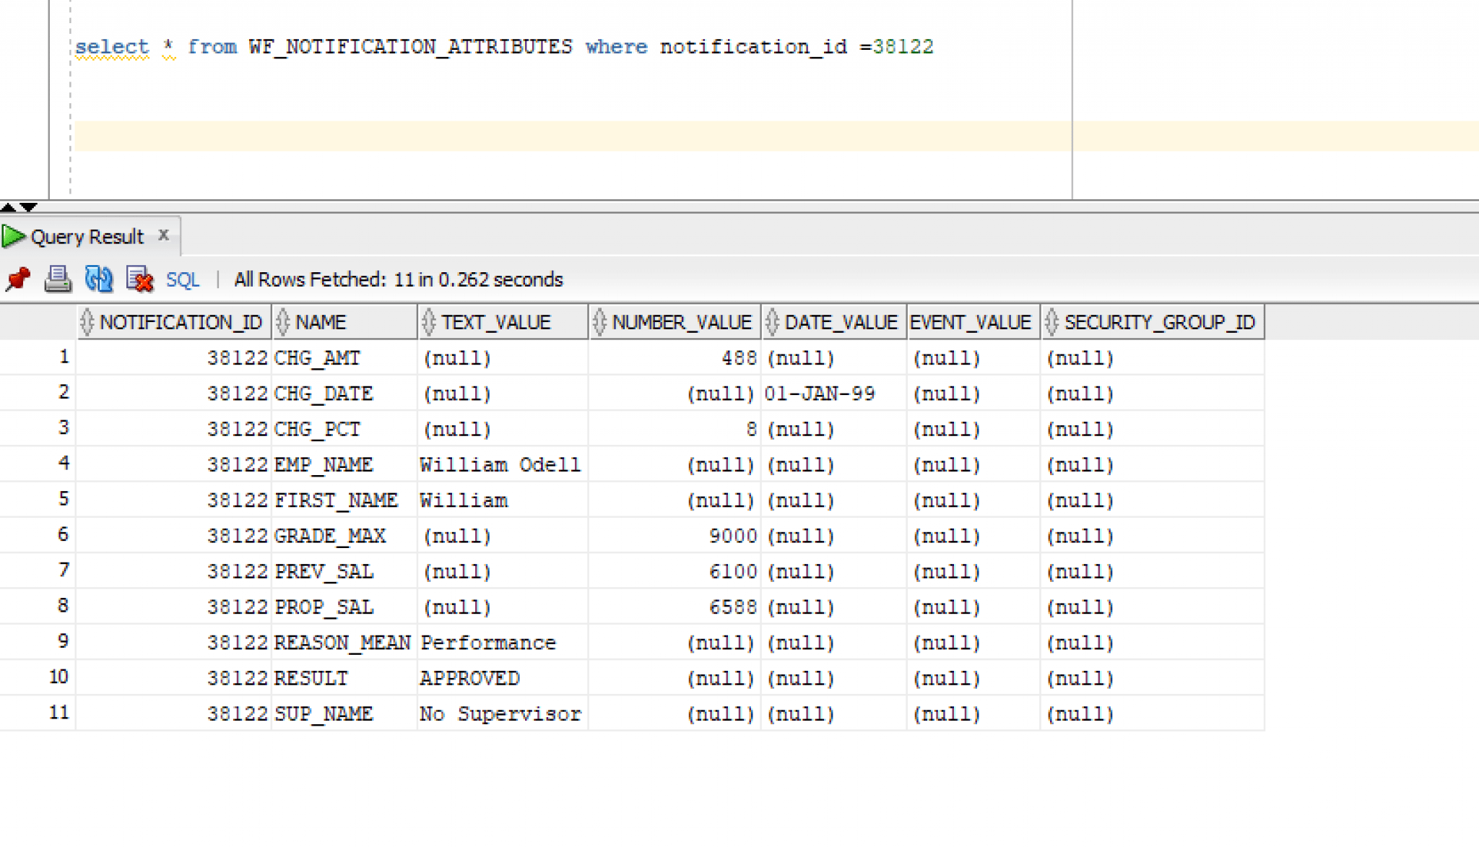
Task: Clear the query results grid
Action: (139, 279)
